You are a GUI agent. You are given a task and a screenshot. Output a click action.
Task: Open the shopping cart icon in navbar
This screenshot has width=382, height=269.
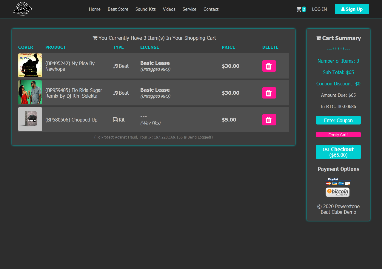(299, 9)
